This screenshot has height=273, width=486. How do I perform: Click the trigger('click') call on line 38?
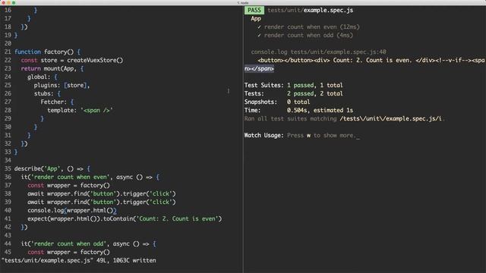150,194
